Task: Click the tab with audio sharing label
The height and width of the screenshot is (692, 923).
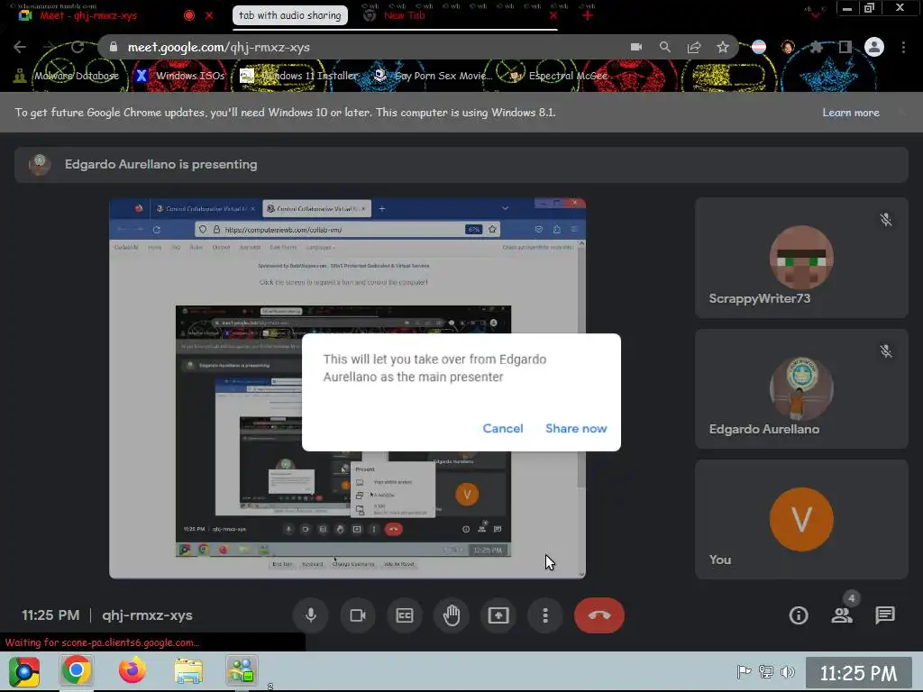Action: tap(289, 15)
